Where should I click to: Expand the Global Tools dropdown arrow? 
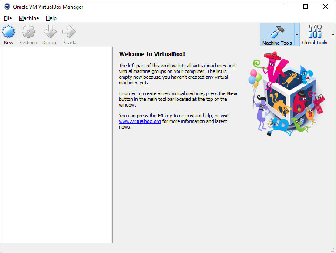tap(333, 34)
